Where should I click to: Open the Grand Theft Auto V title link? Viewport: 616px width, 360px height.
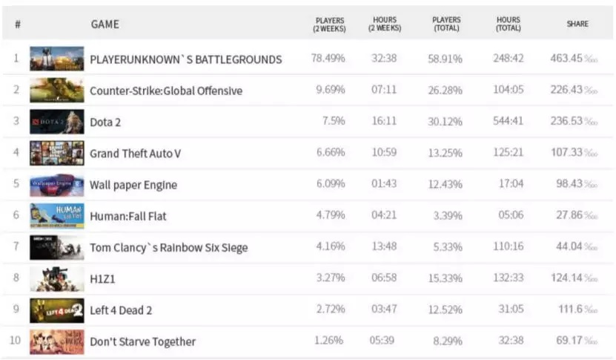click(x=135, y=154)
